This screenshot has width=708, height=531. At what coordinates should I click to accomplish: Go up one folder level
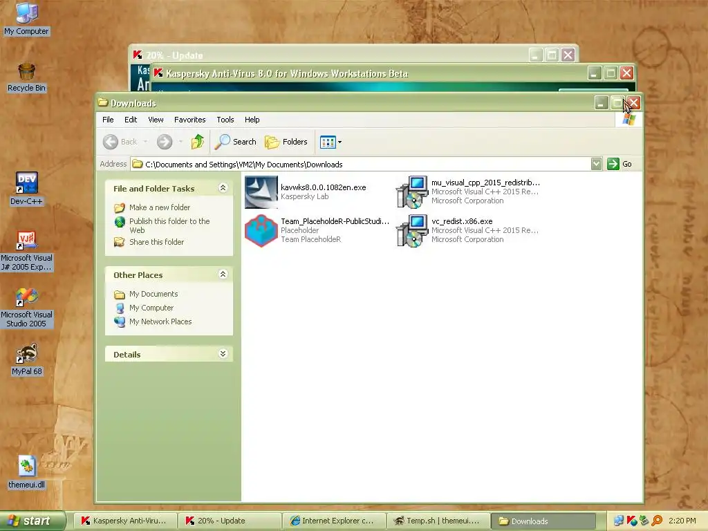pyautogui.click(x=197, y=142)
